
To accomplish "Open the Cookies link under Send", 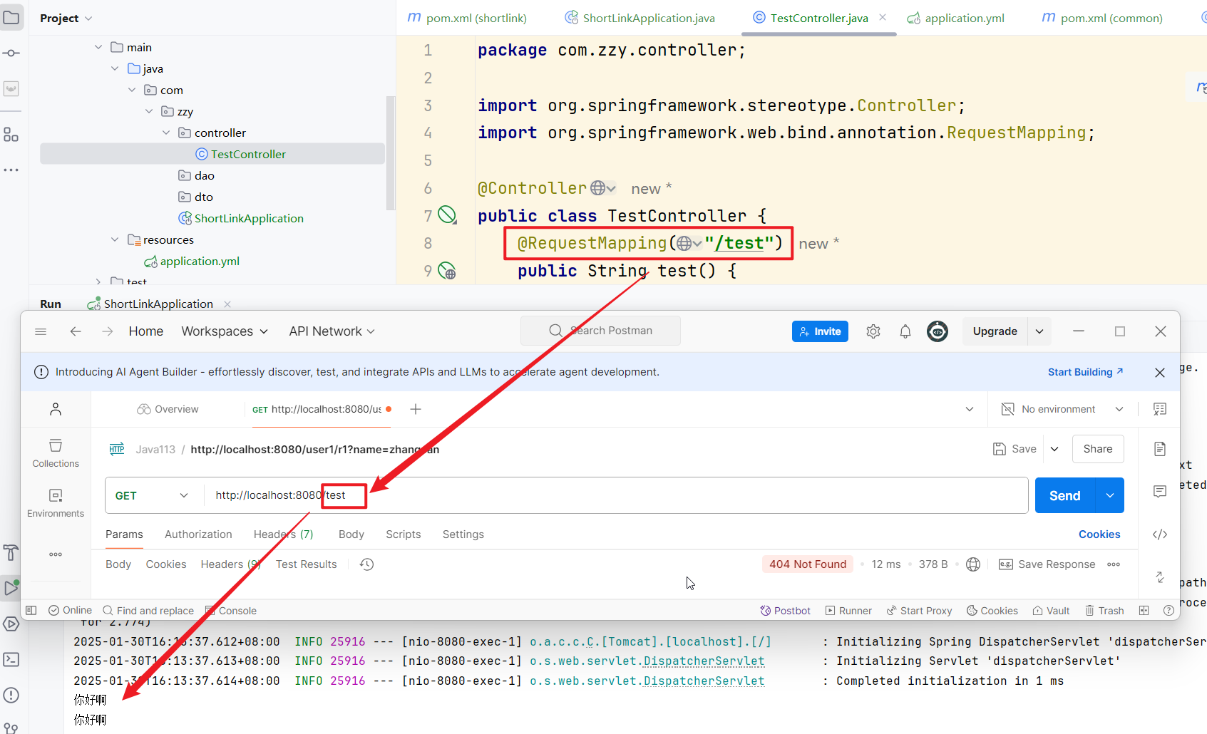I will [x=1099, y=534].
